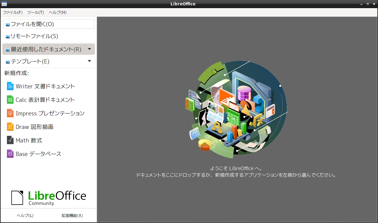Create a Draw 図形描画
The image size is (378, 223).
(48, 127)
